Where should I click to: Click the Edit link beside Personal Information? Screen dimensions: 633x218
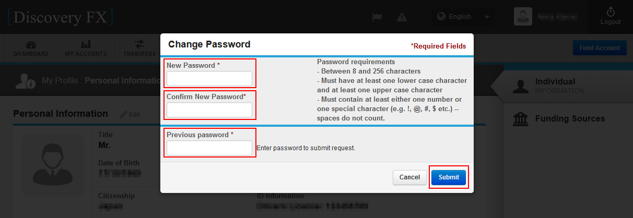(x=130, y=114)
